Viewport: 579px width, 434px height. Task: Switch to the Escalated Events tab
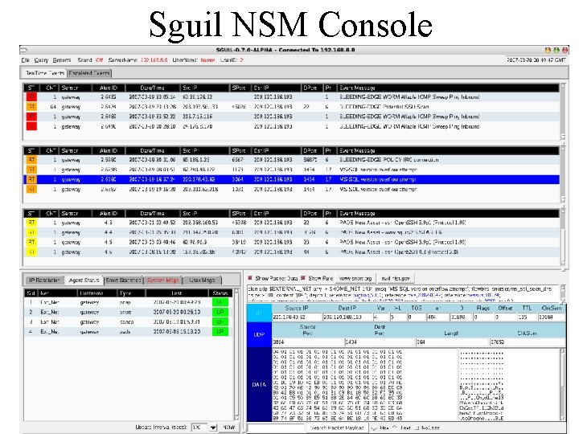pyautogui.click(x=89, y=73)
